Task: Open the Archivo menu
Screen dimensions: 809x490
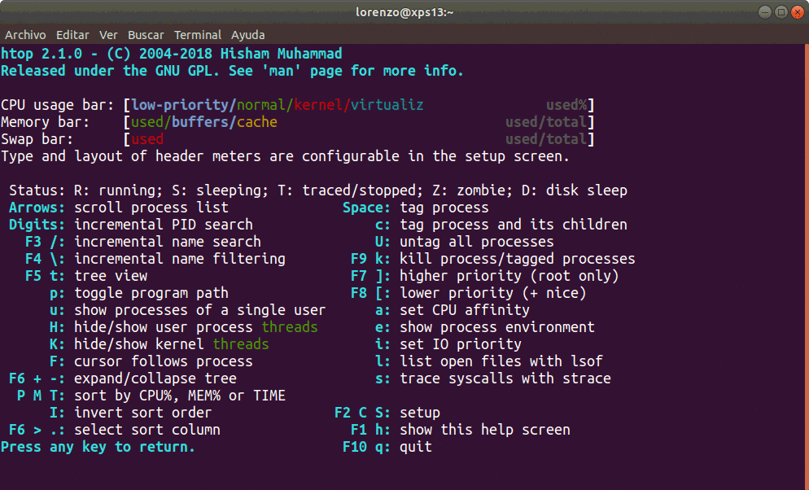Action: click(x=25, y=35)
